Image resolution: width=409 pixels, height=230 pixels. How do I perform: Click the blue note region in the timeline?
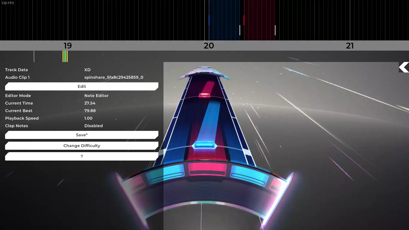[224, 20]
